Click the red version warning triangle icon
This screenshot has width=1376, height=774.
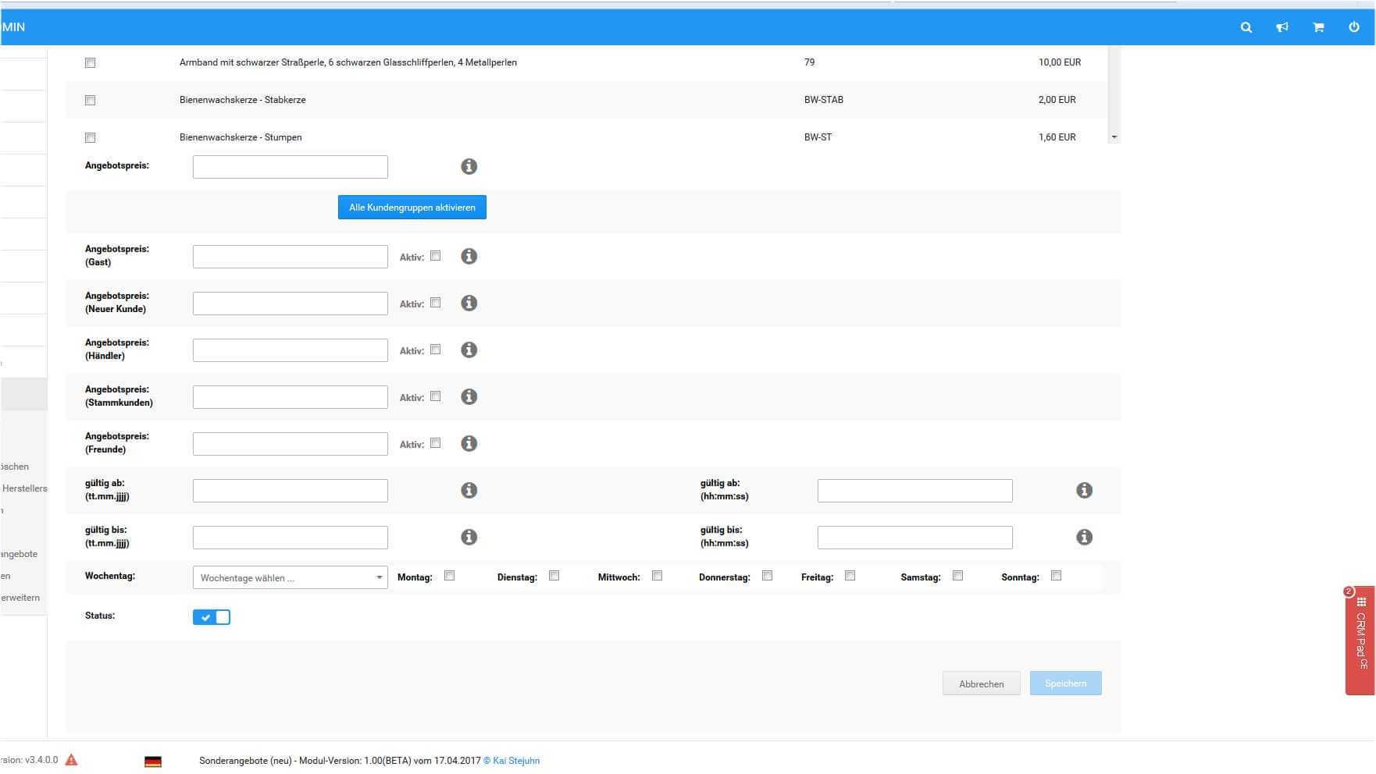click(x=72, y=760)
